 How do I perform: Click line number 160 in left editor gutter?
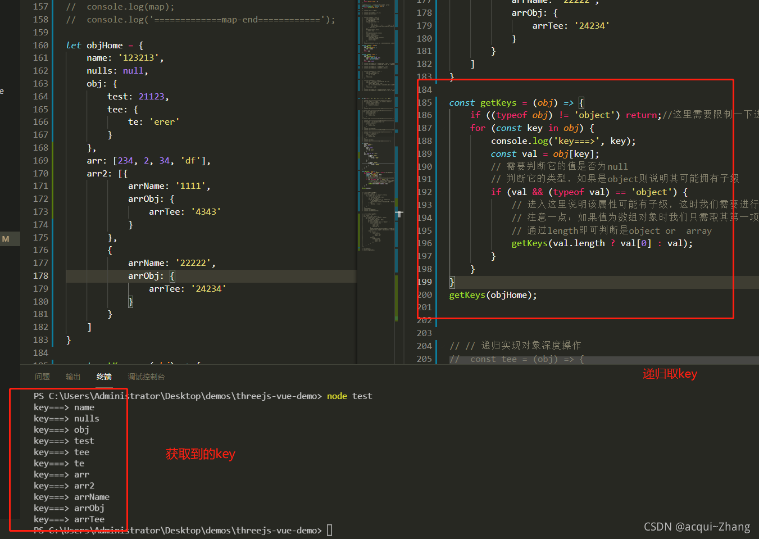41,46
